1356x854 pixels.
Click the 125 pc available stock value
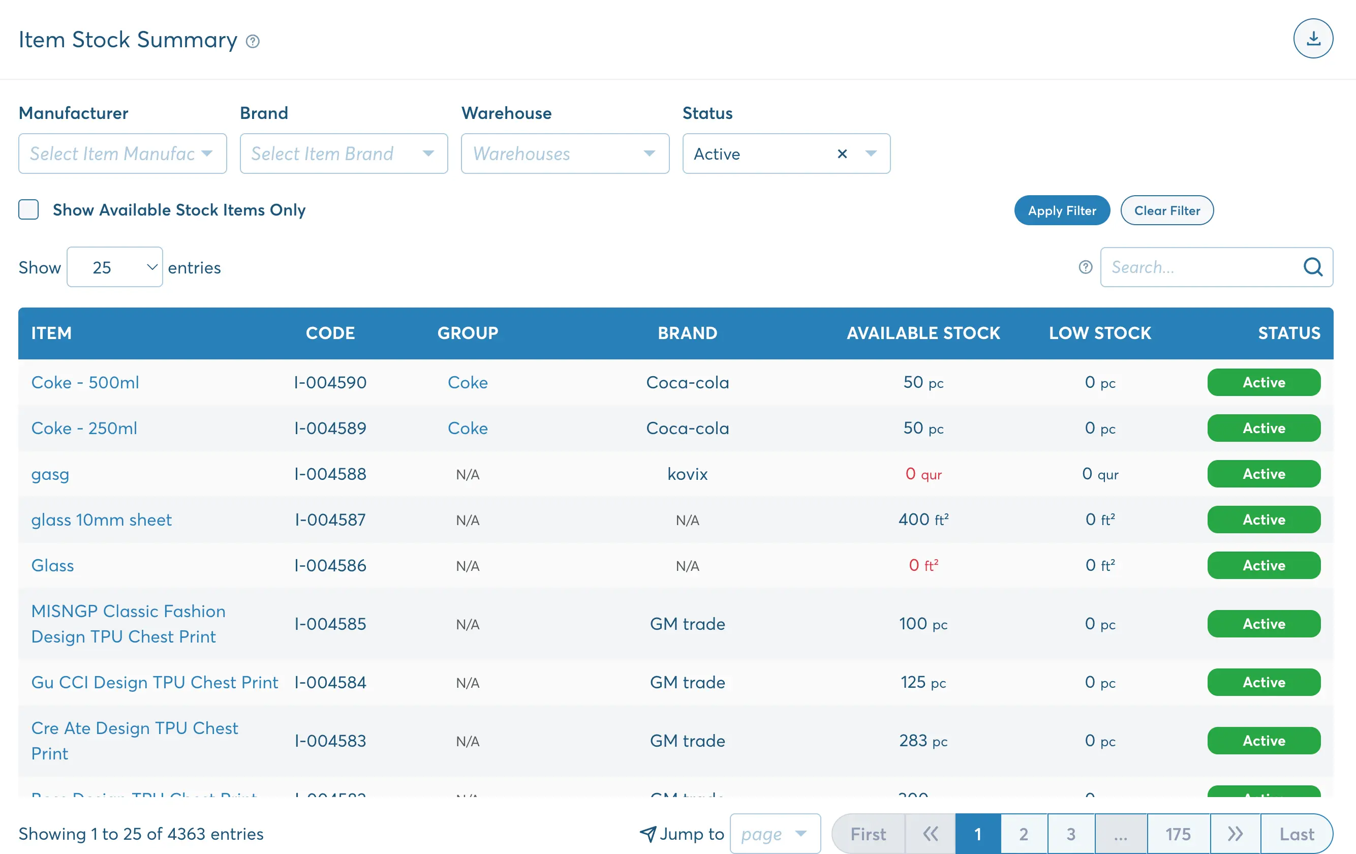click(923, 682)
